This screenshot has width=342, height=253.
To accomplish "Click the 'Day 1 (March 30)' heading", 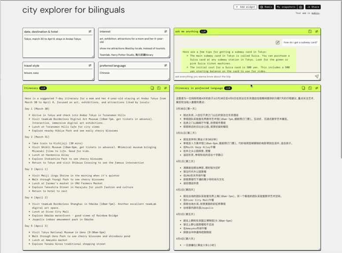I will pos(37,109).
